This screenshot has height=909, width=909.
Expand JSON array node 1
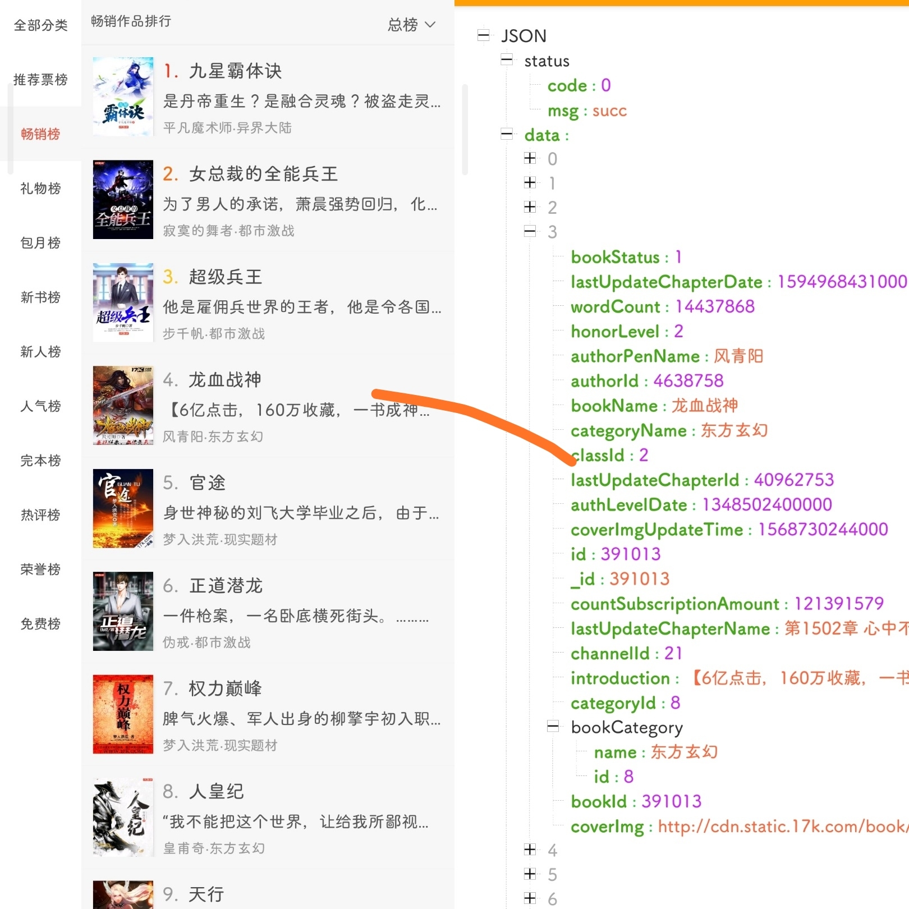pos(529,183)
